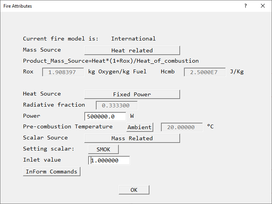Confirm the dialog with OK
The height and width of the screenshot is (204, 272).
point(134,190)
